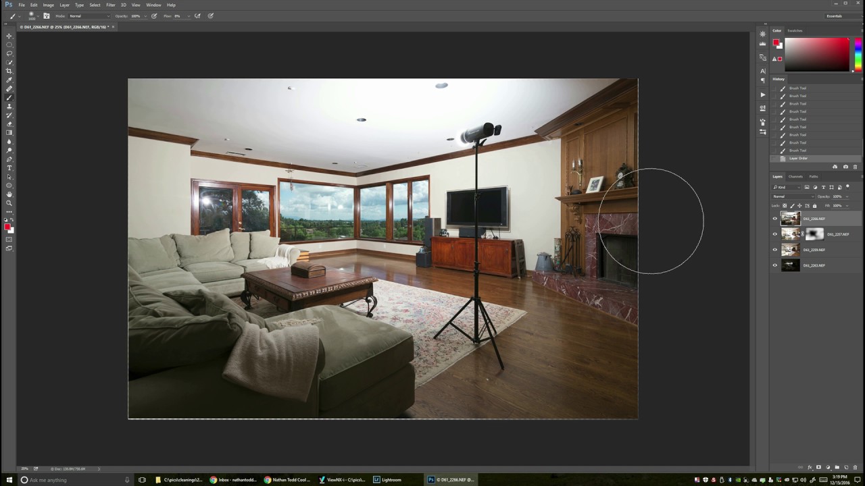Switch to the Paths tab
Viewport: 865px width, 486px height.
click(814, 177)
